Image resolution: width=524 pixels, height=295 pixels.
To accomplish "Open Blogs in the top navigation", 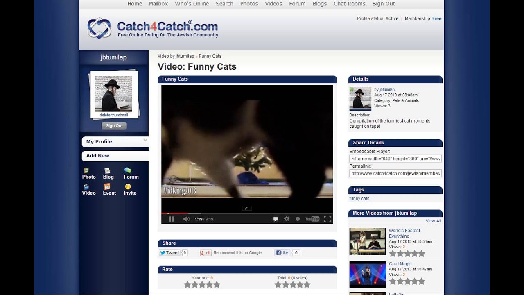I will 320,4.
